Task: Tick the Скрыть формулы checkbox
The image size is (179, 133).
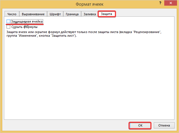Action: coord(8,27)
